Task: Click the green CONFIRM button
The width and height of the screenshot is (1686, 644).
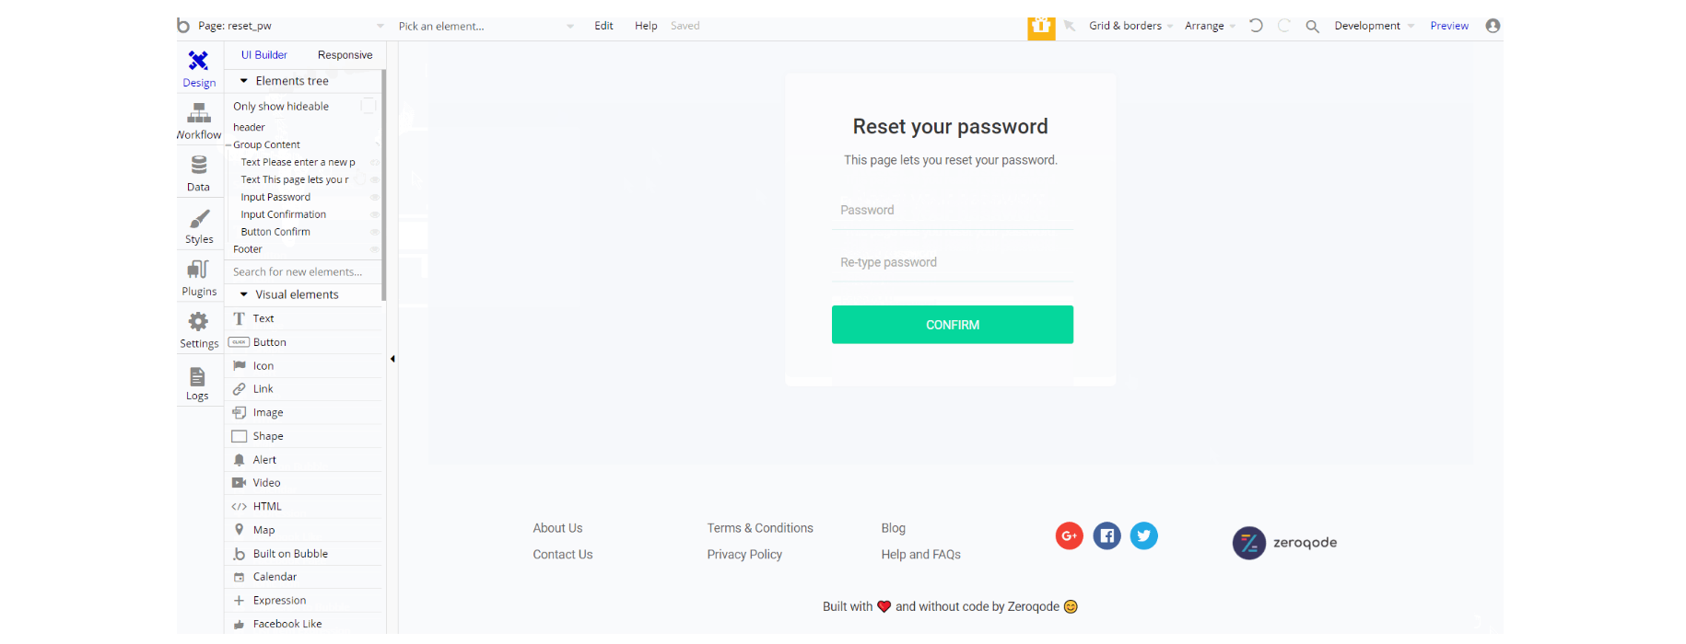Action: pos(953,325)
